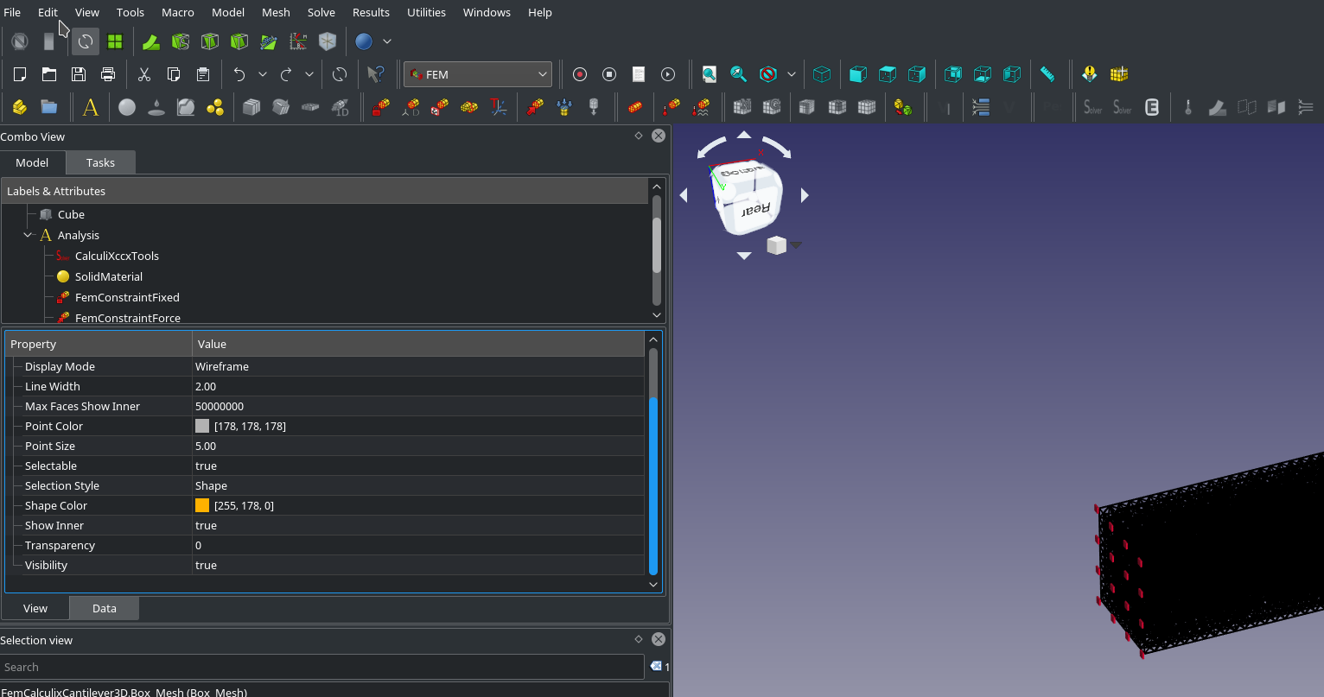The height and width of the screenshot is (697, 1324).
Task: Open the Shape Color swatch
Action: [201, 505]
